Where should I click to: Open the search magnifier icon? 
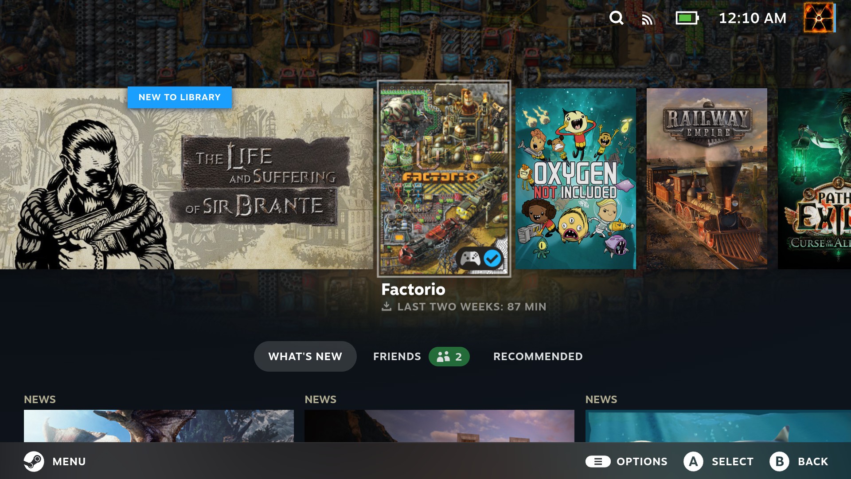pos(616,18)
